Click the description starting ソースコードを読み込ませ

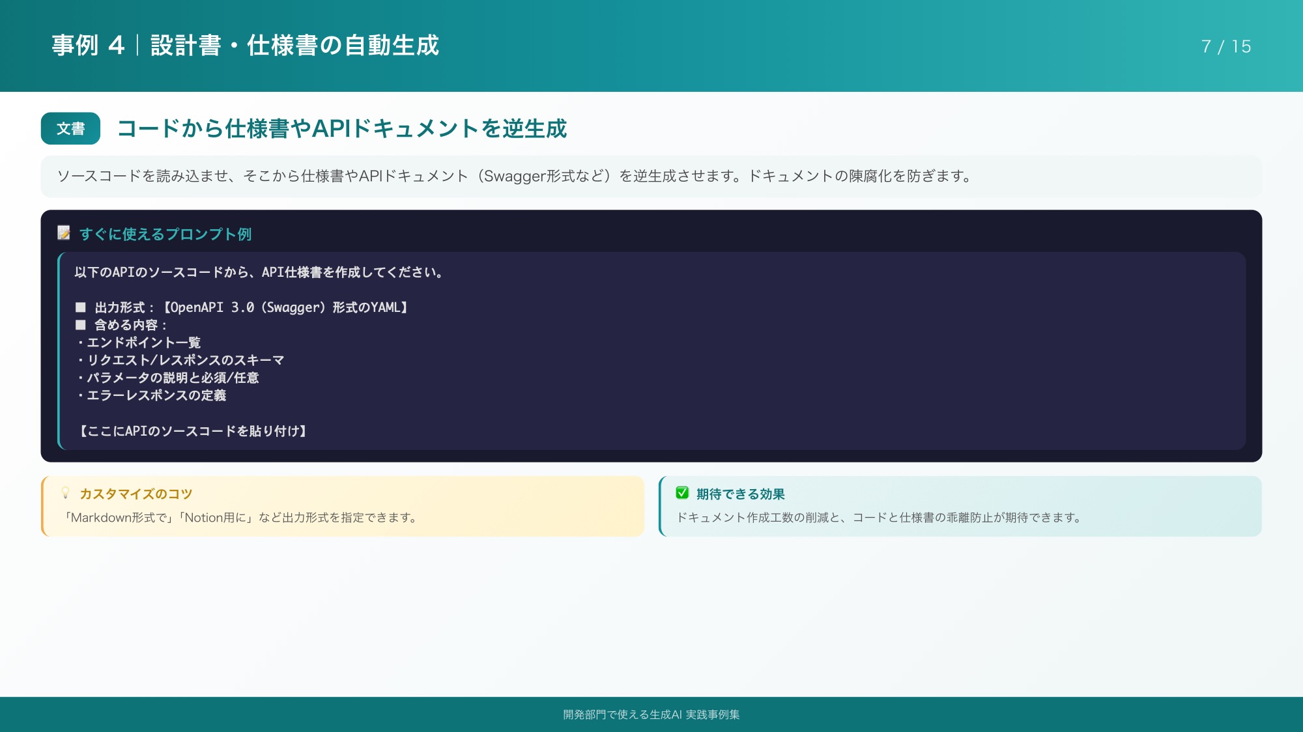(x=515, y=176)
